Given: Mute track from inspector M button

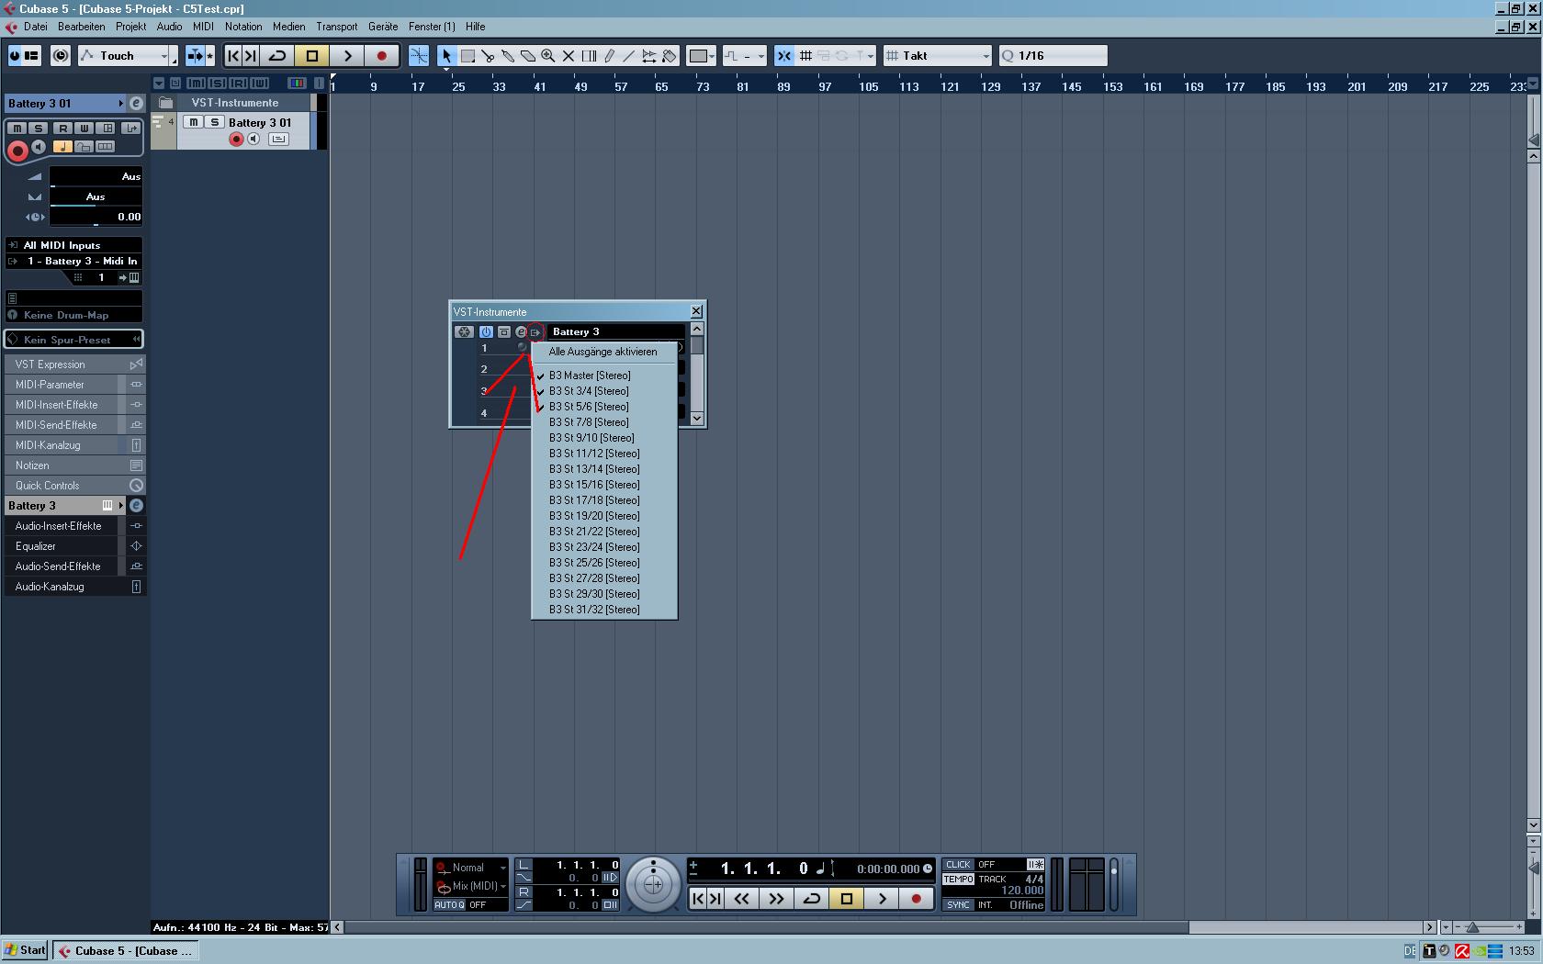Looking at the screenshot, I should tap(17, 128).
